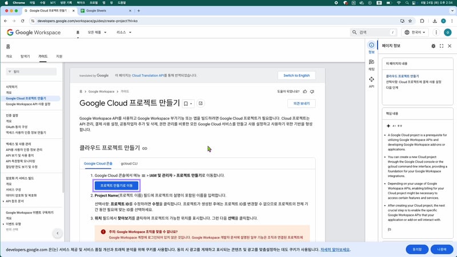Click the blue 프로젝트 만들기로 이동 button
Viewport: 457px width, 257px height.
point(117,186)
